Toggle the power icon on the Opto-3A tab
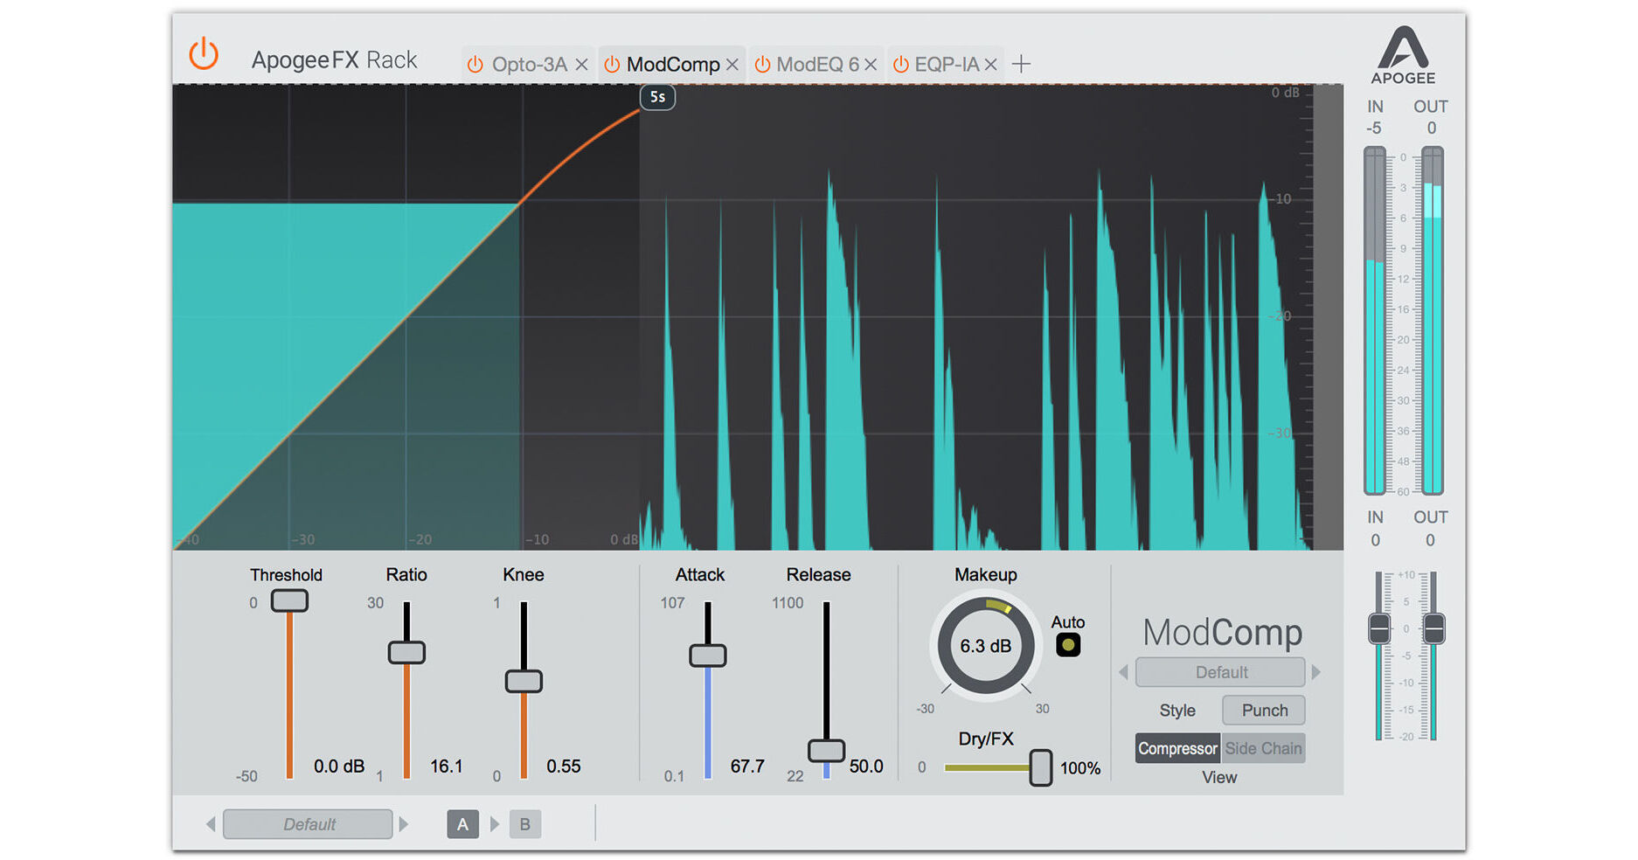Screen dimensions: 1638x860 point(475,63)
